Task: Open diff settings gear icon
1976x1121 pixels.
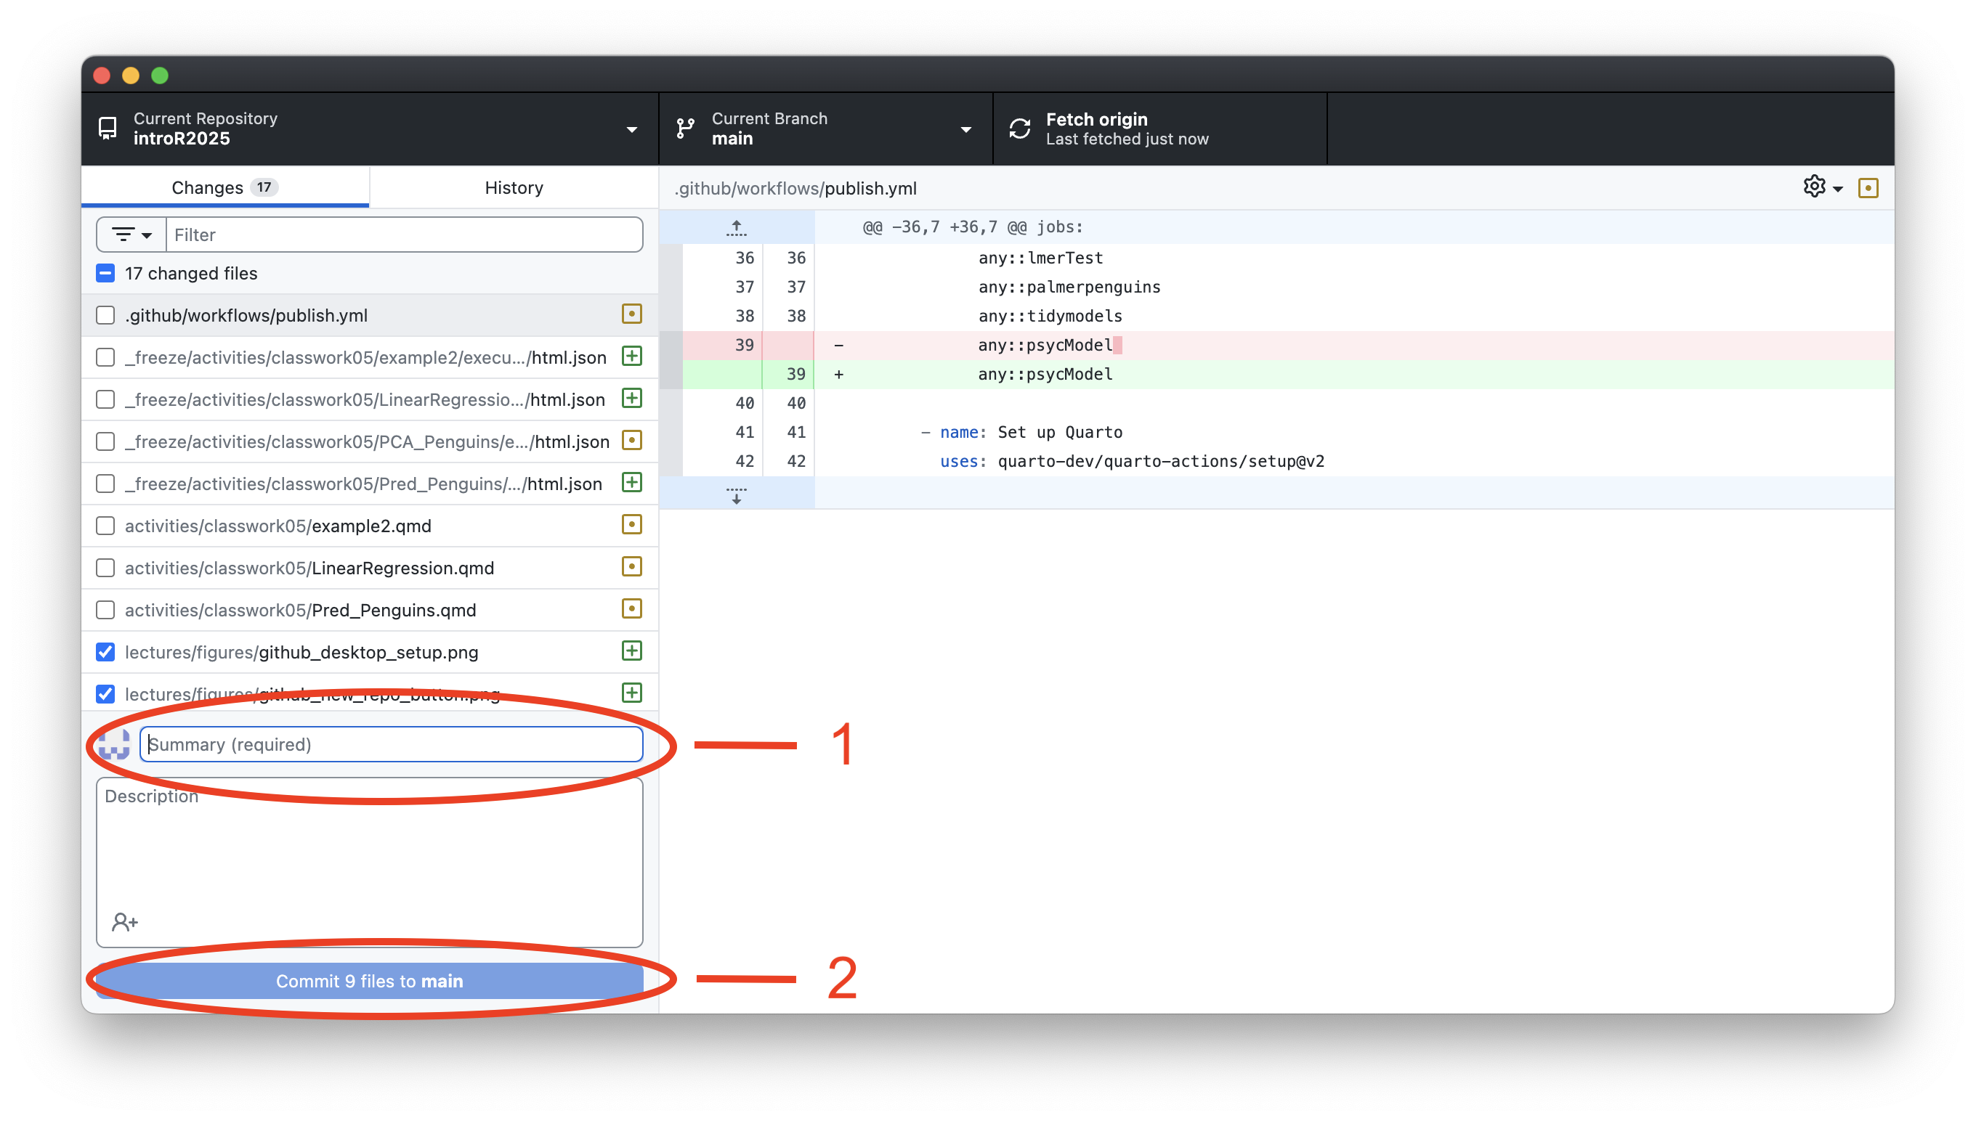Action: 1813,187
